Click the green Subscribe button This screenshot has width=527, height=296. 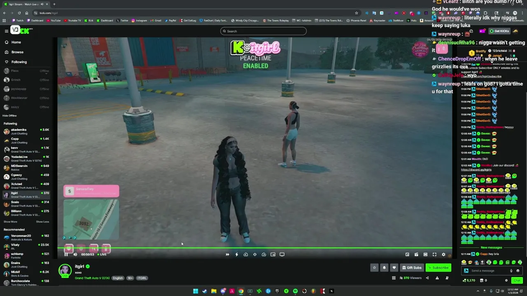coord(438,268)
